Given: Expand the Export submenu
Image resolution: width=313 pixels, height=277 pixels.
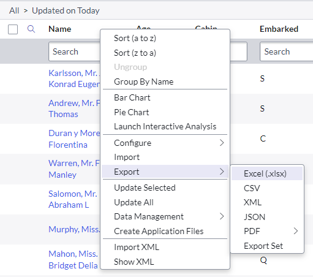Looking at the screenshot, I should [x=165, y=172].
